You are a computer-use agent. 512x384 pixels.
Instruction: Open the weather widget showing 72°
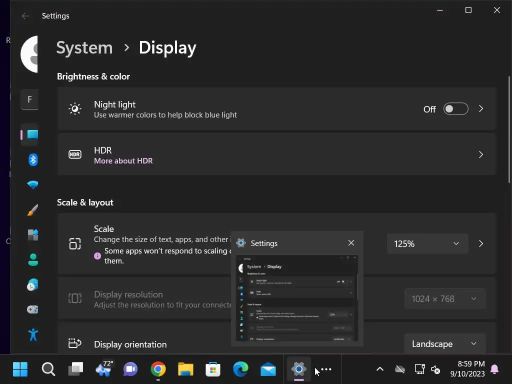(x=104, y=369)
